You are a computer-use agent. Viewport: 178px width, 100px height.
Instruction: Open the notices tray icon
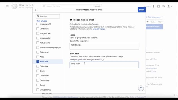point(159,6)
